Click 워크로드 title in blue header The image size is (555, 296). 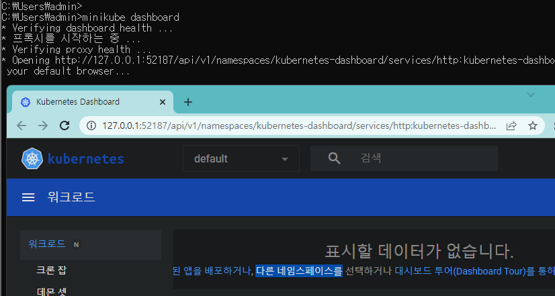point(71,197)
